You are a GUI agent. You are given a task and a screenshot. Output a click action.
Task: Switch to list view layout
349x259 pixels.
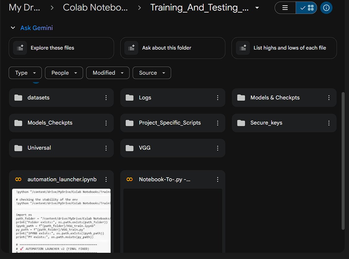tap(285, 7)
